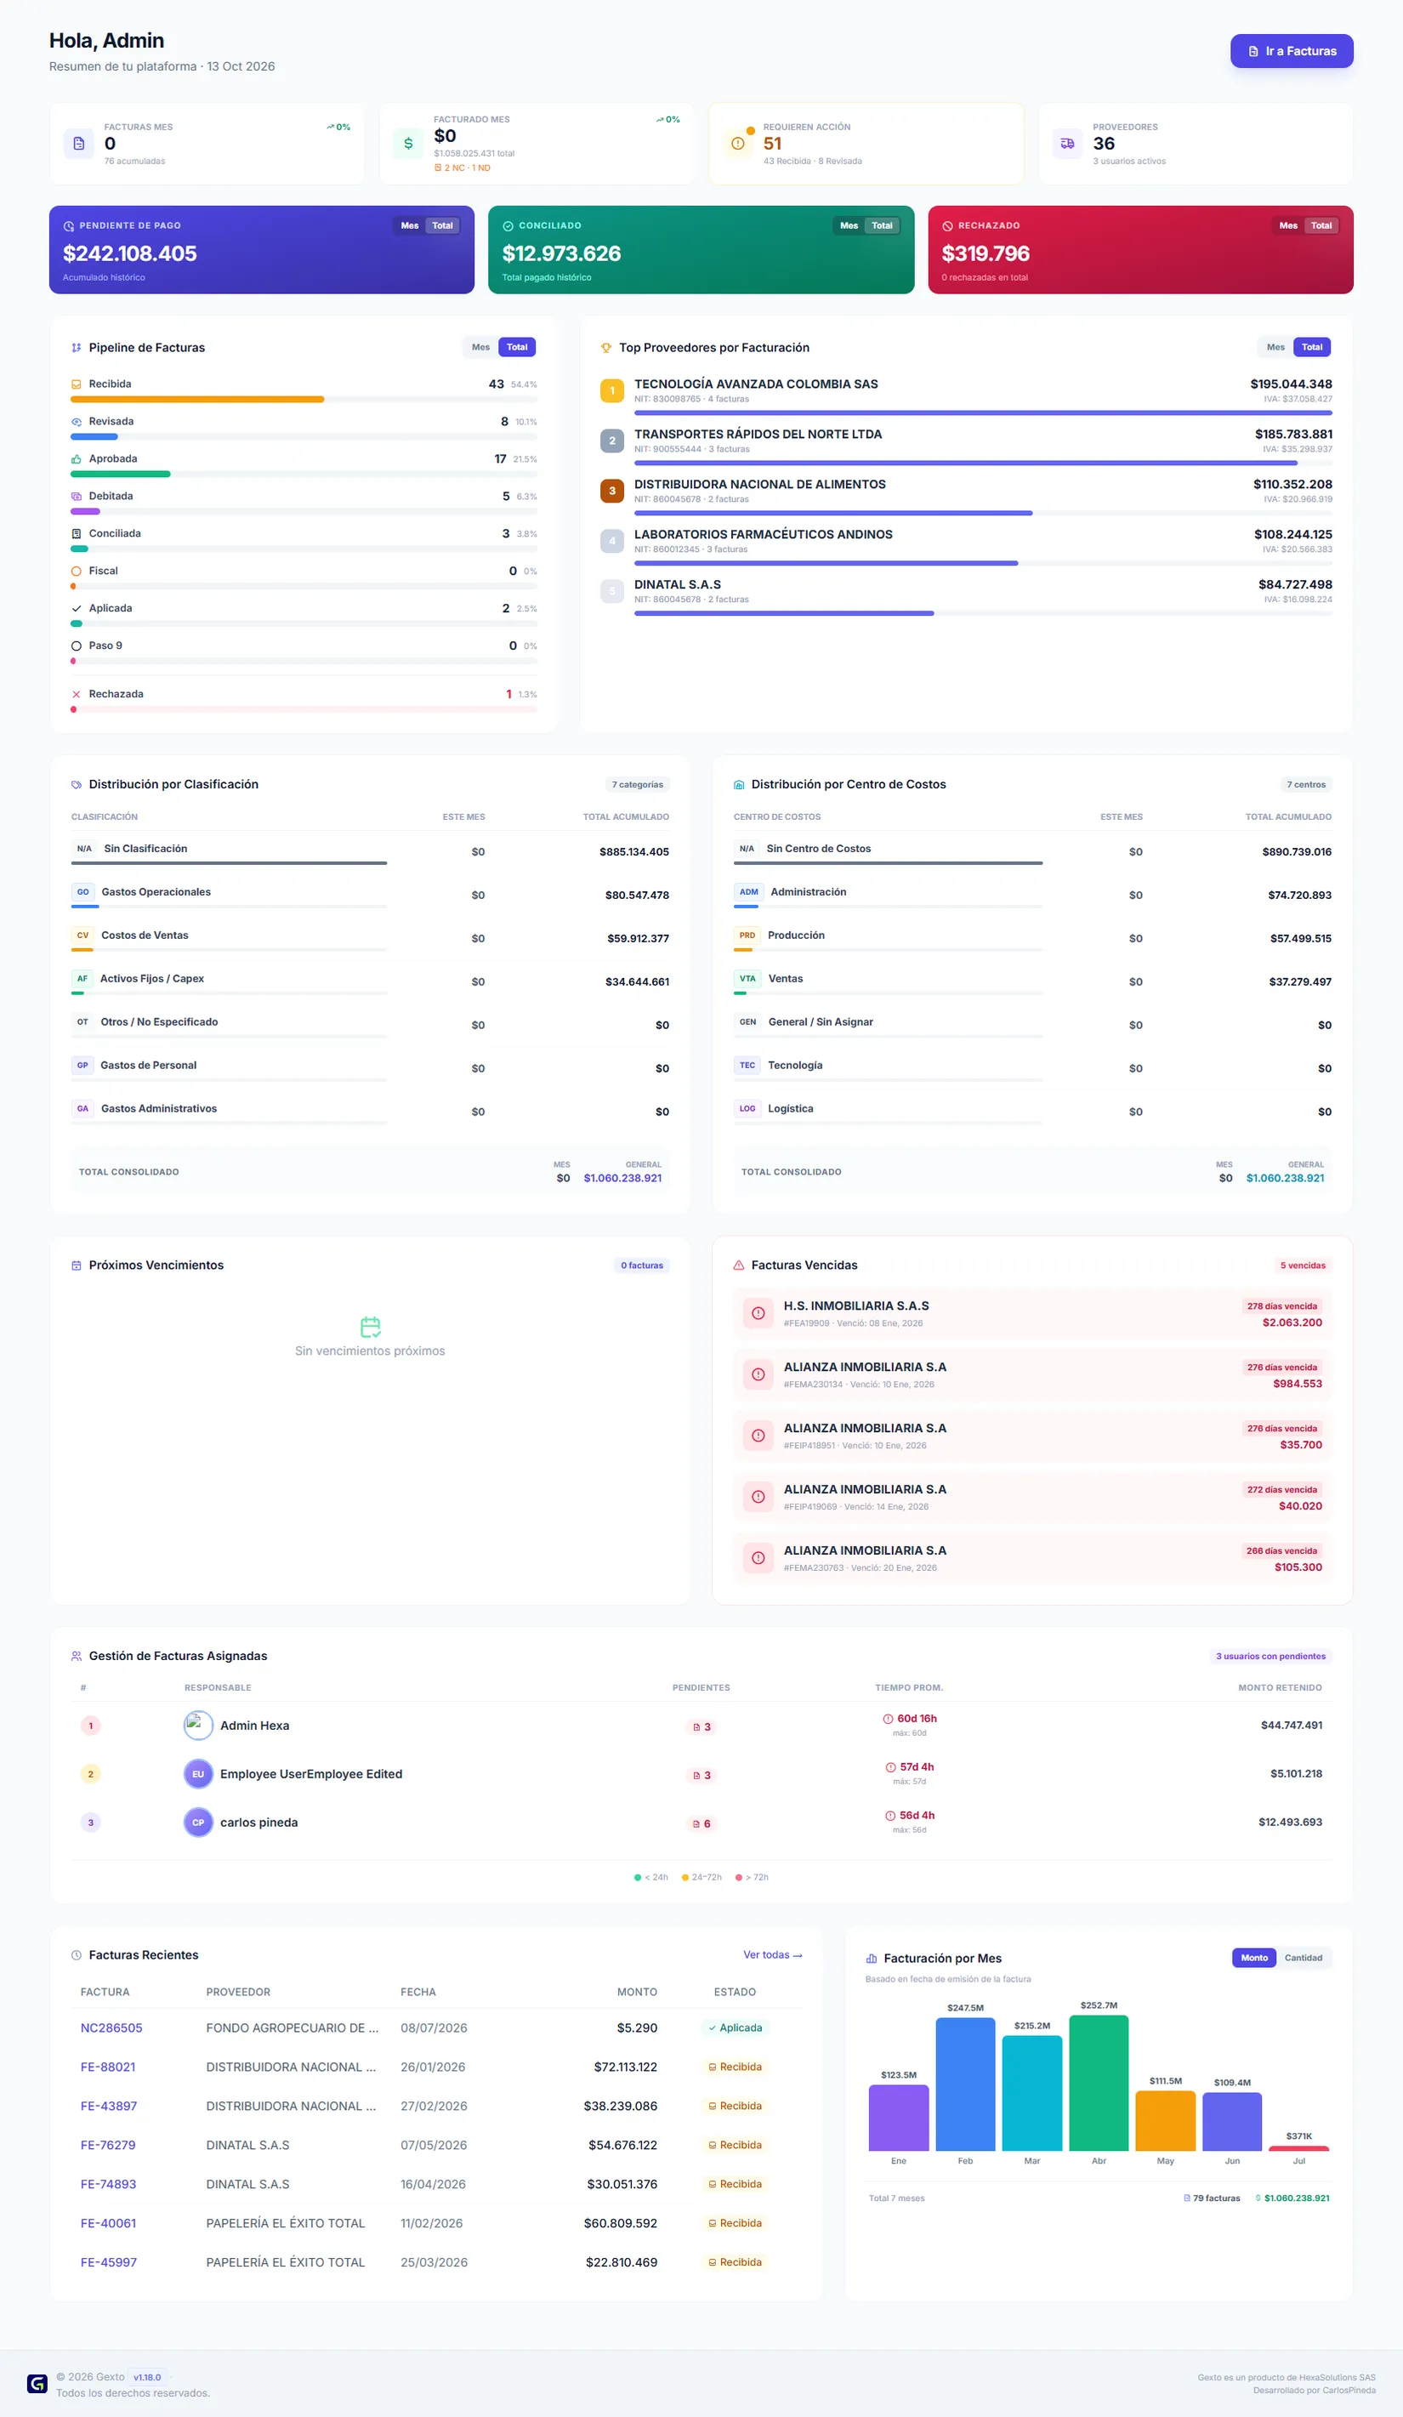Click the Revisada eye icon in pipeline
1403x2417 pixels.
point(76,421)
